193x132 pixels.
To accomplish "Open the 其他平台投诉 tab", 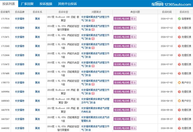I will pyautogui.click(x=68, y=4).
